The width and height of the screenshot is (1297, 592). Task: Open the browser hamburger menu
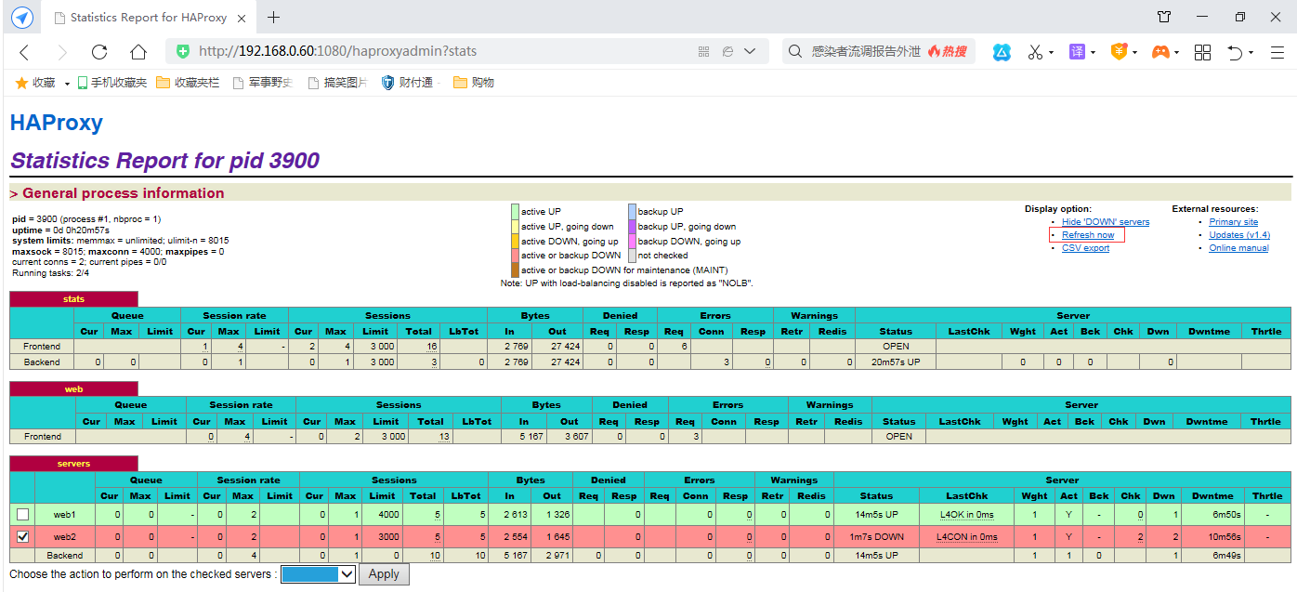(1277, 52)
